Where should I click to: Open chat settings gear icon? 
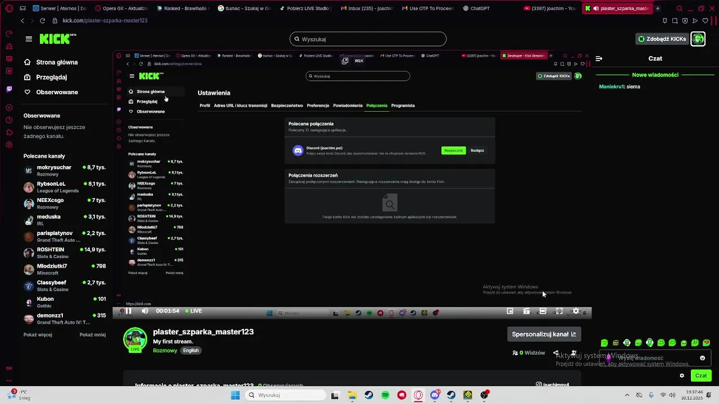tap(682, 375)
